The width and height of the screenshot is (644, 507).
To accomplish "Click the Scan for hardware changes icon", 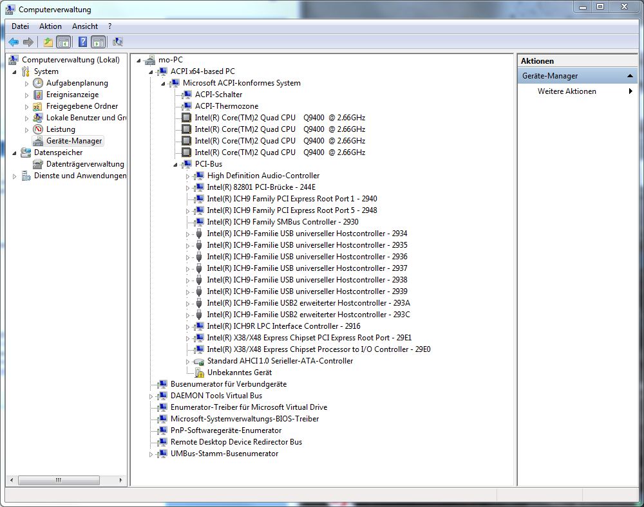I will (x=118, y=42).
